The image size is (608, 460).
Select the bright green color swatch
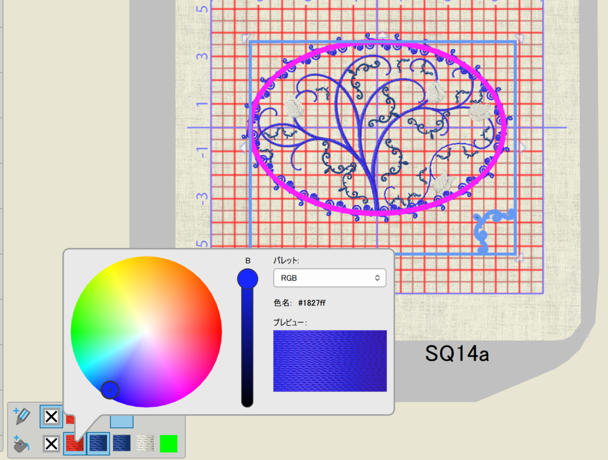click(x=169, y=443)
